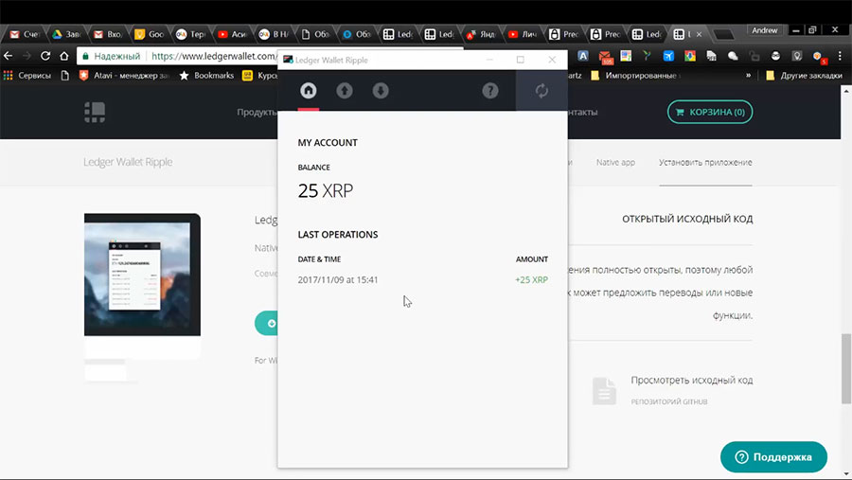Open the Другие закладки folder

(x=804, y=76)
